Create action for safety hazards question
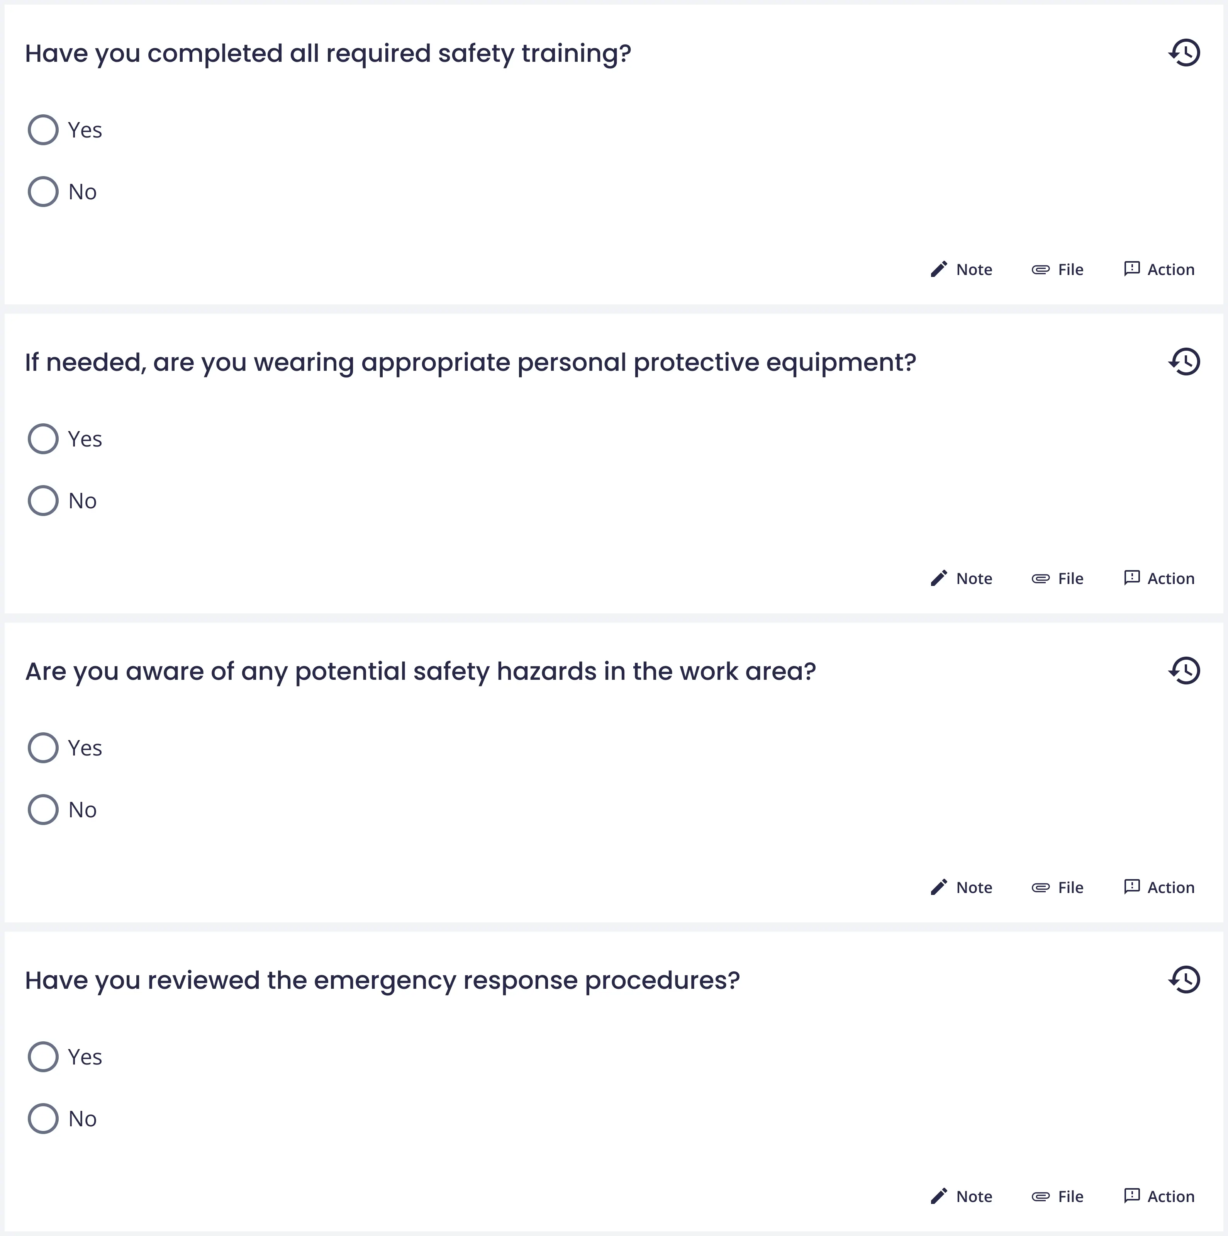 tap(1159, 887)
